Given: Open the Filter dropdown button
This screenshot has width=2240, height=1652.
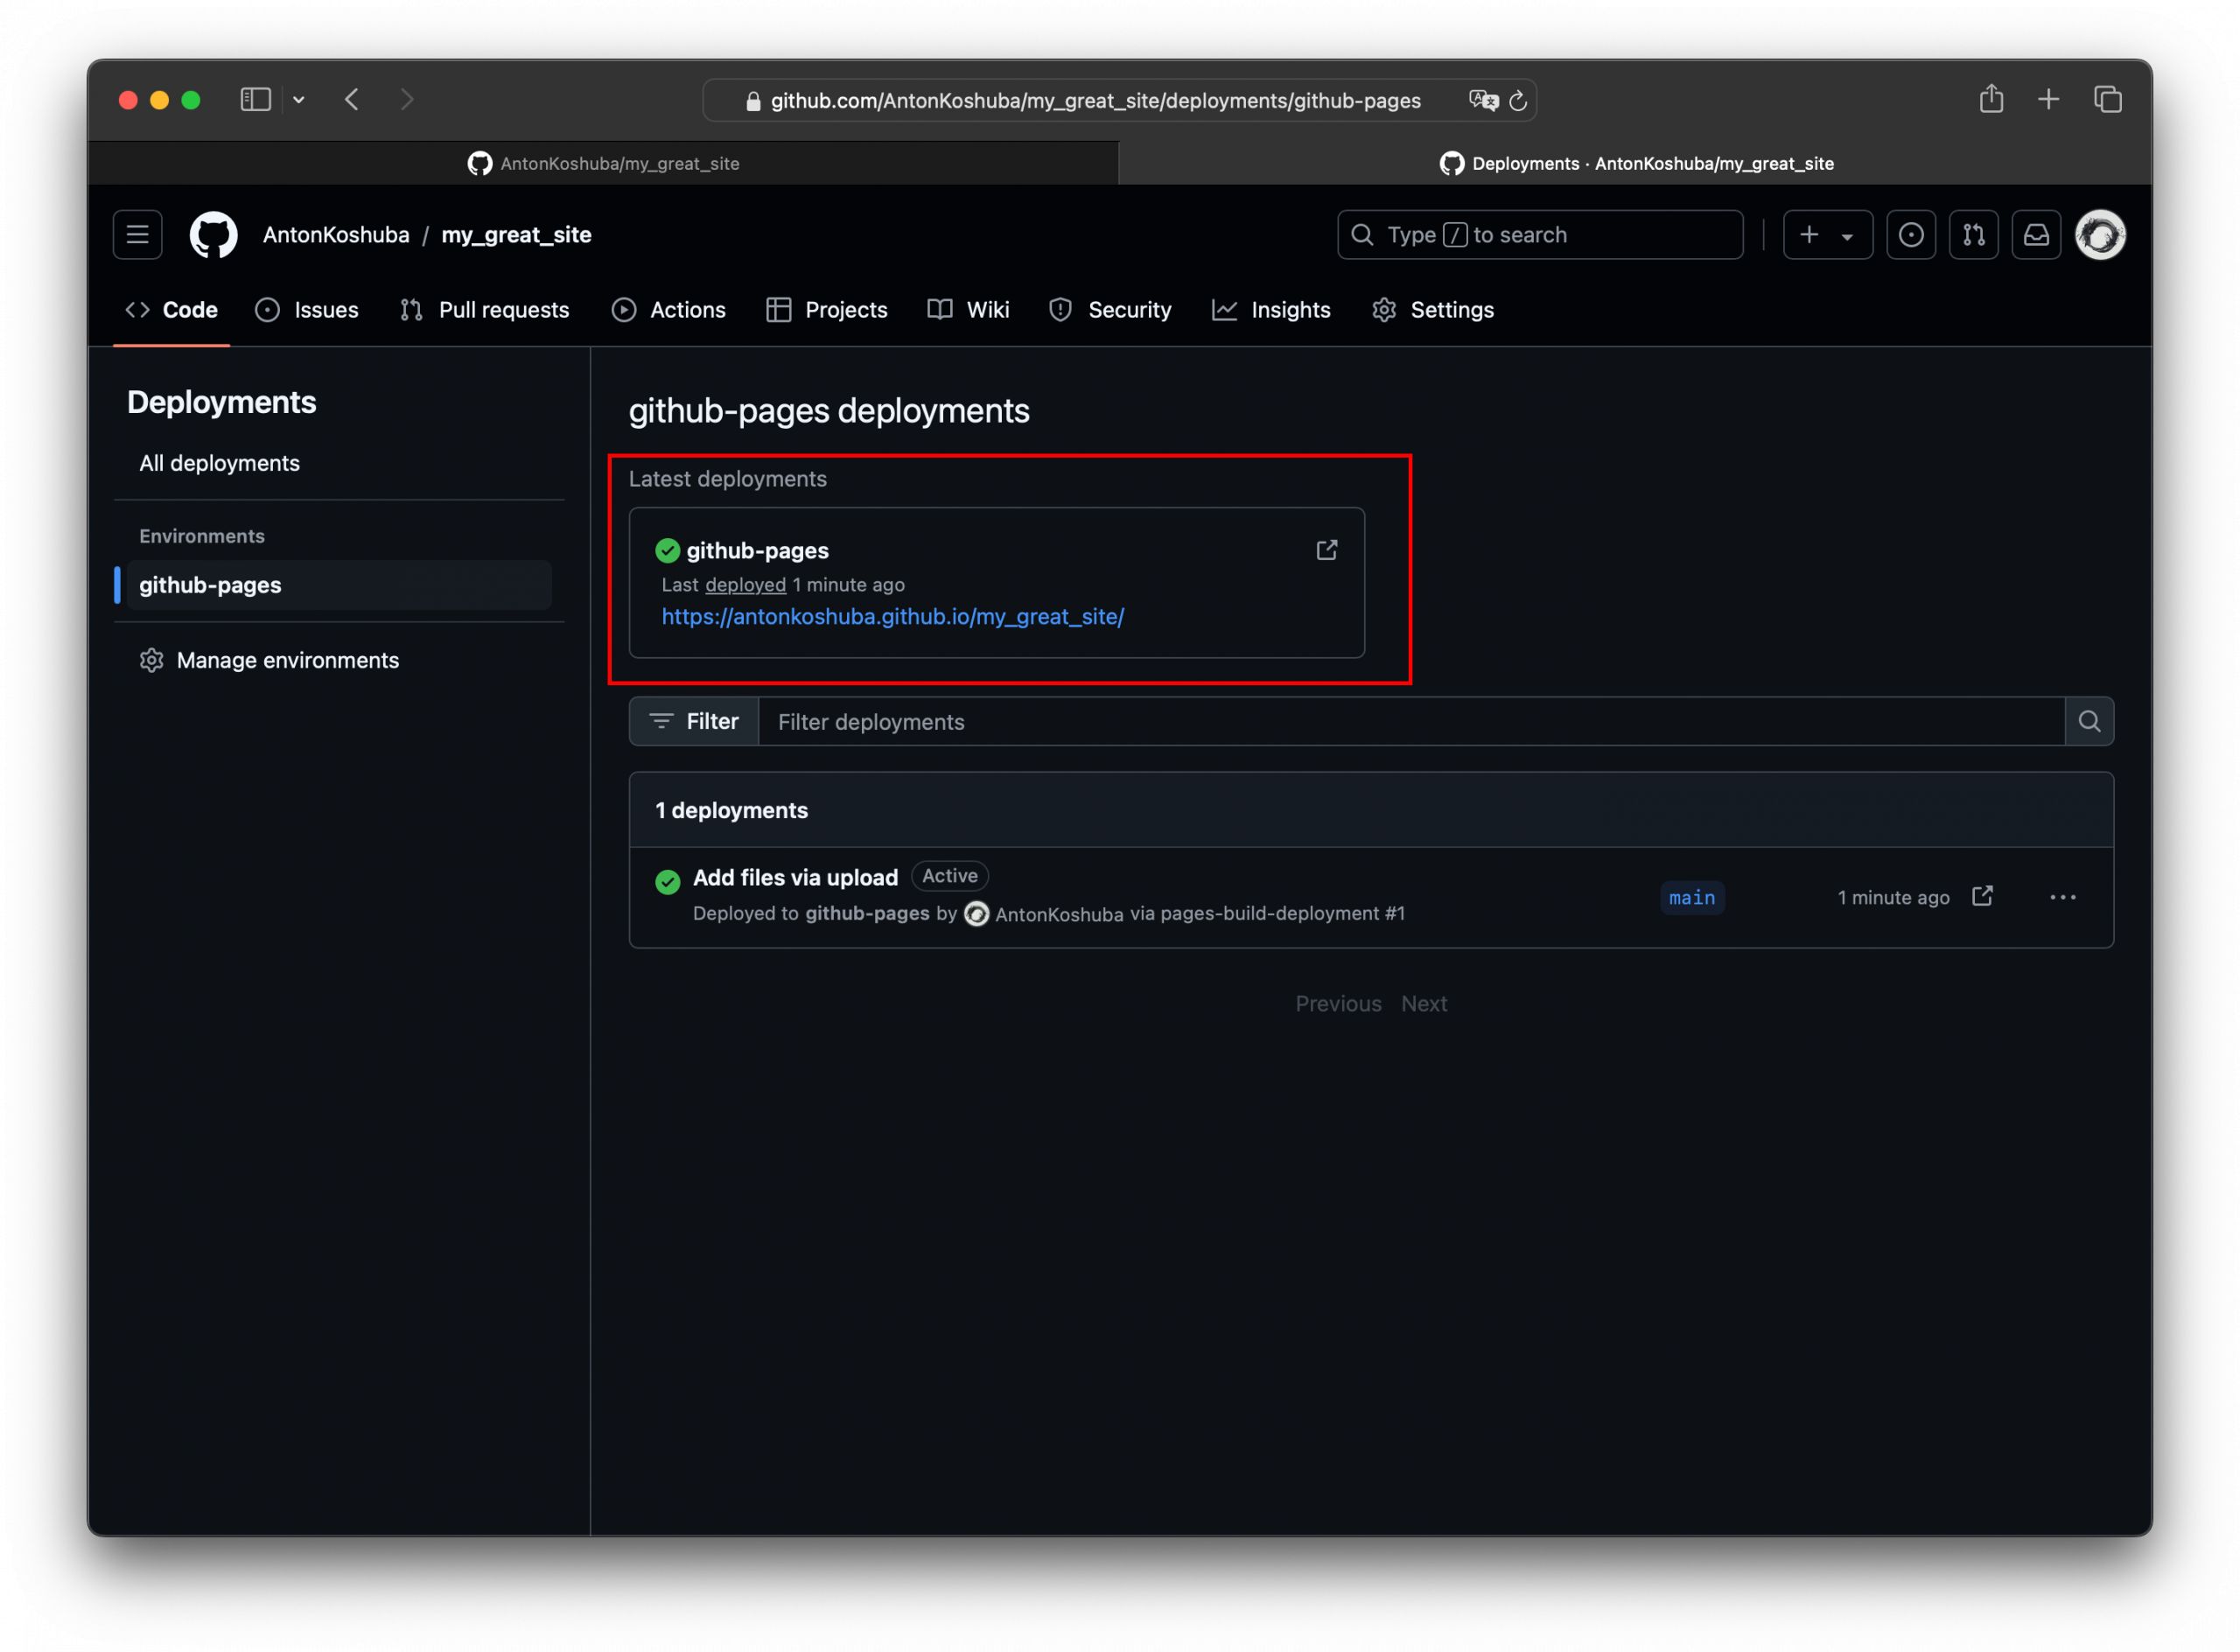Looking at the screenshot, I should click(694, 721).
